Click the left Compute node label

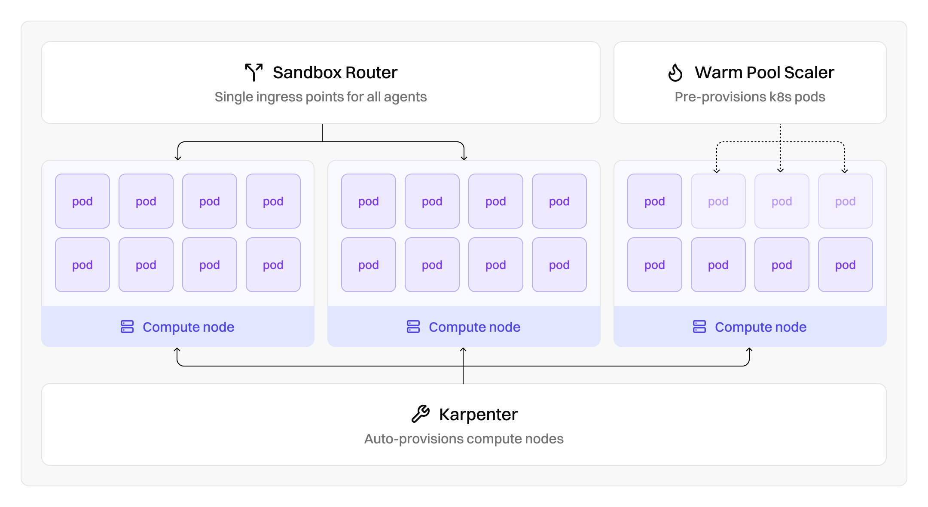click(188, 327)
